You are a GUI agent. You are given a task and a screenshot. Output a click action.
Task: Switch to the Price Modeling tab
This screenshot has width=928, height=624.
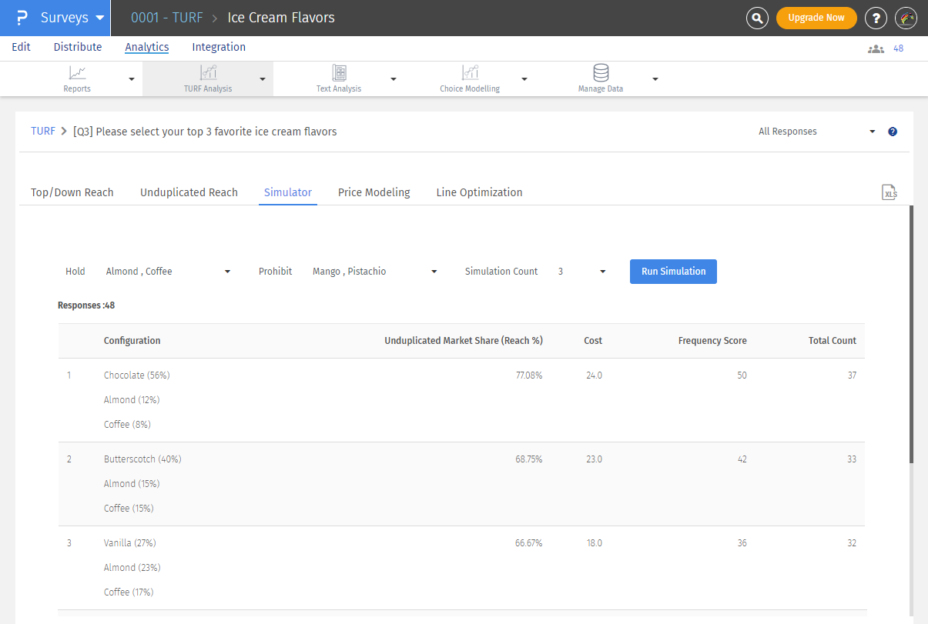coord(374,192)
